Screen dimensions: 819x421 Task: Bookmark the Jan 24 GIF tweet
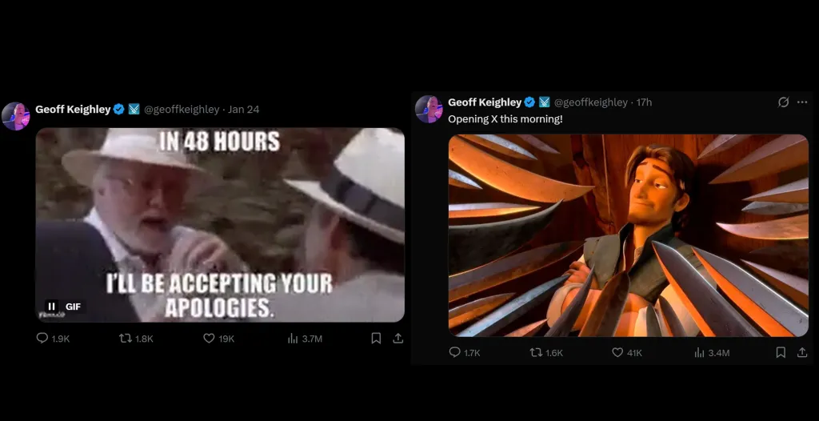tap(376, 339)
